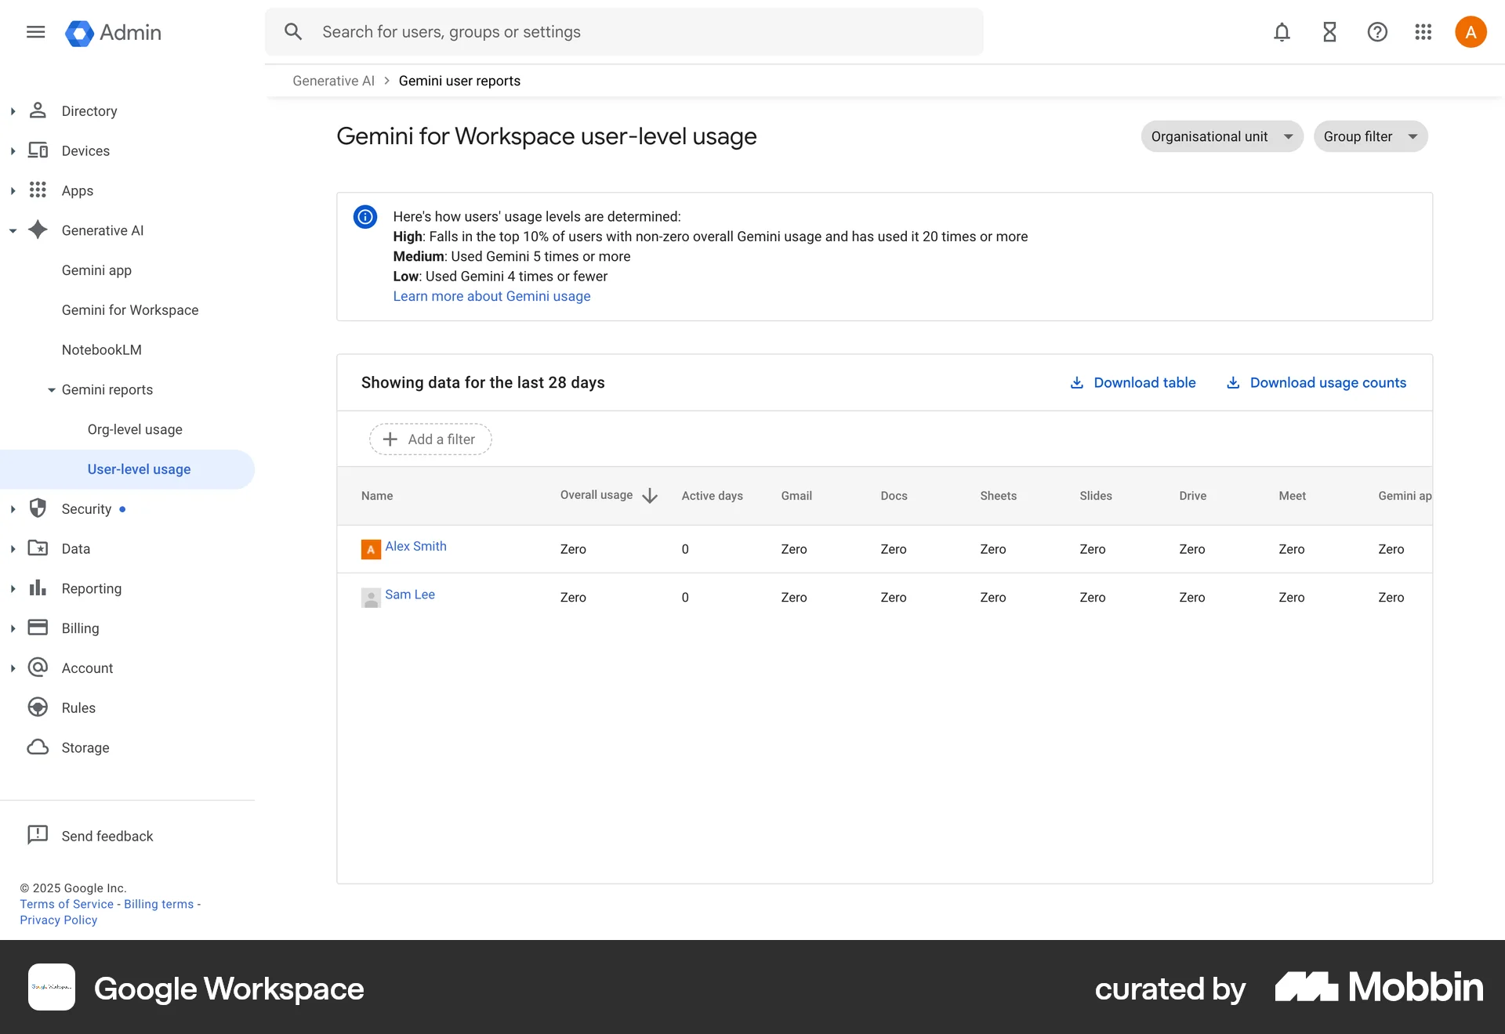
Task: Collapse the Gemini reports section
Action: pyautogui.click(x=51, y=389)
